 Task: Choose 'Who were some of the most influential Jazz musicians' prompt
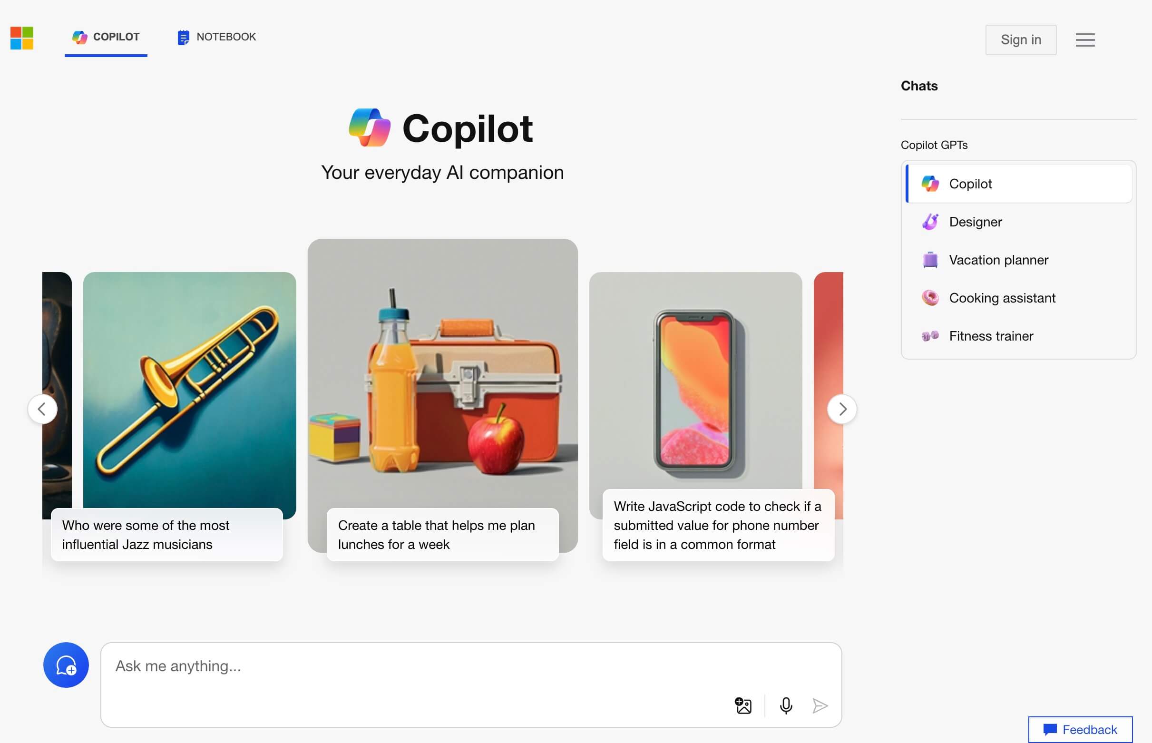pyautogui.click(x=167, y=535)
